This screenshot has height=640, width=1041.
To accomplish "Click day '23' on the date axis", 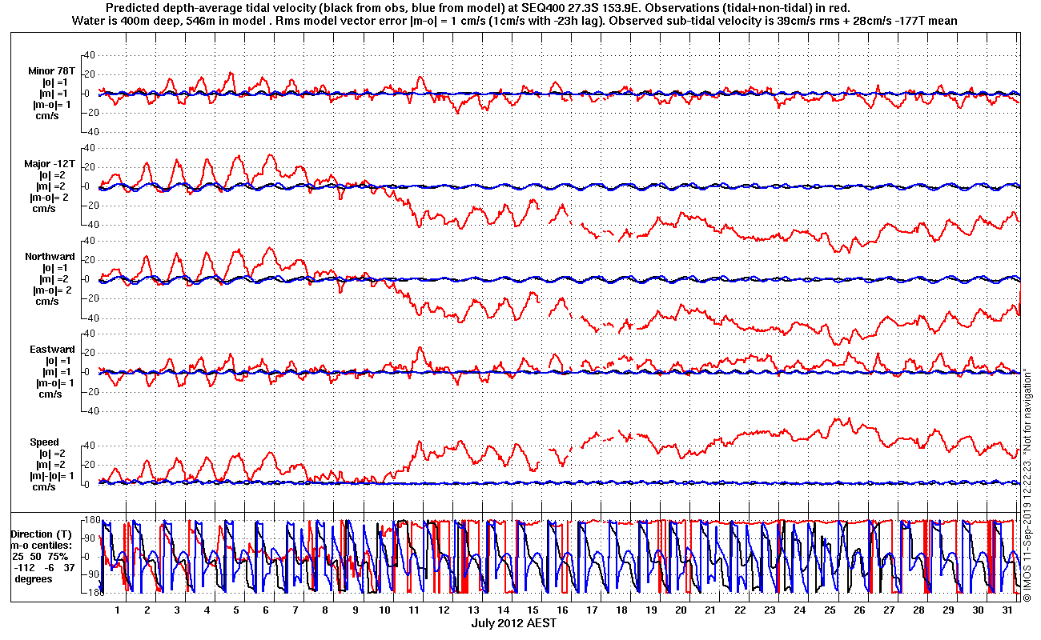I will [770, 610].
